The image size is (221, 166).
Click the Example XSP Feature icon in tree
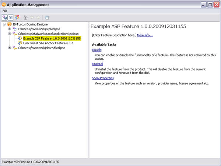[20, 38]
